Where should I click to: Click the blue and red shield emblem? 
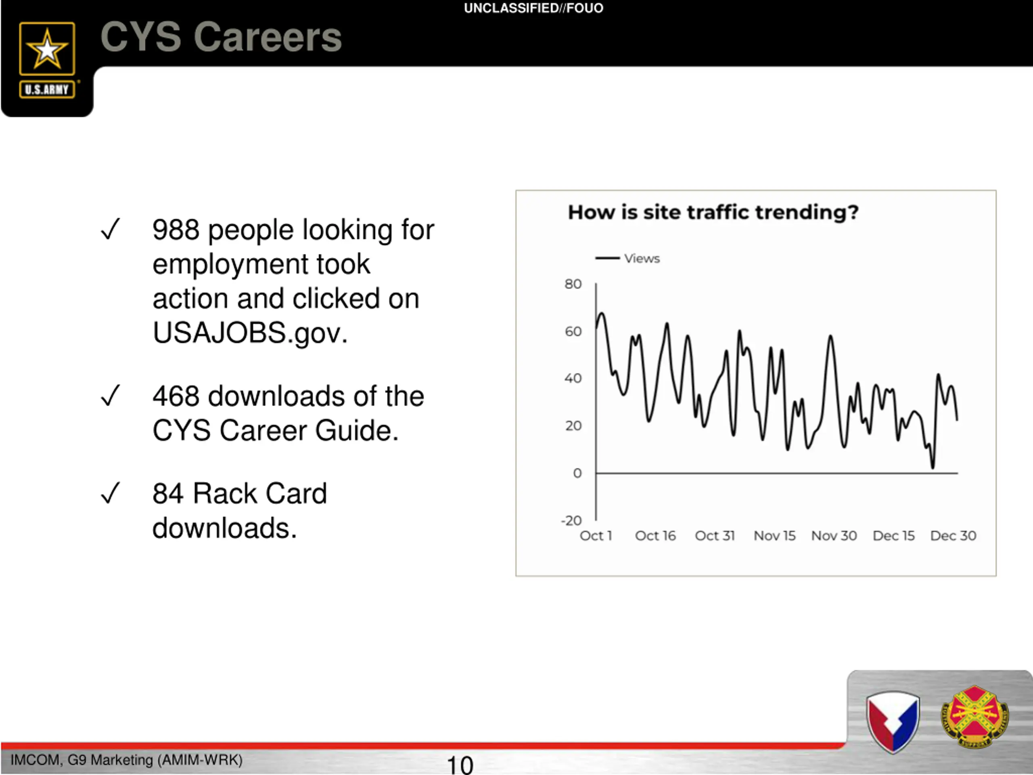[893, 722]
